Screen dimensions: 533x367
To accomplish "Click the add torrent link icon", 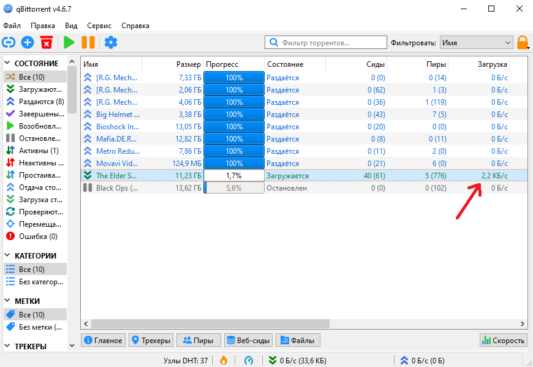I will (x=9, y=42).
